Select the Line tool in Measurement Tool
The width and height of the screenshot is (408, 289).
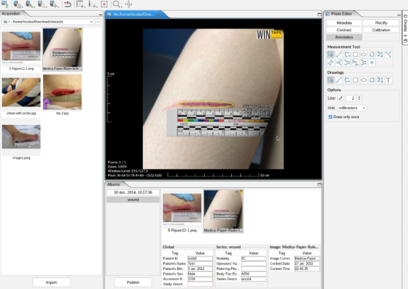339,54
